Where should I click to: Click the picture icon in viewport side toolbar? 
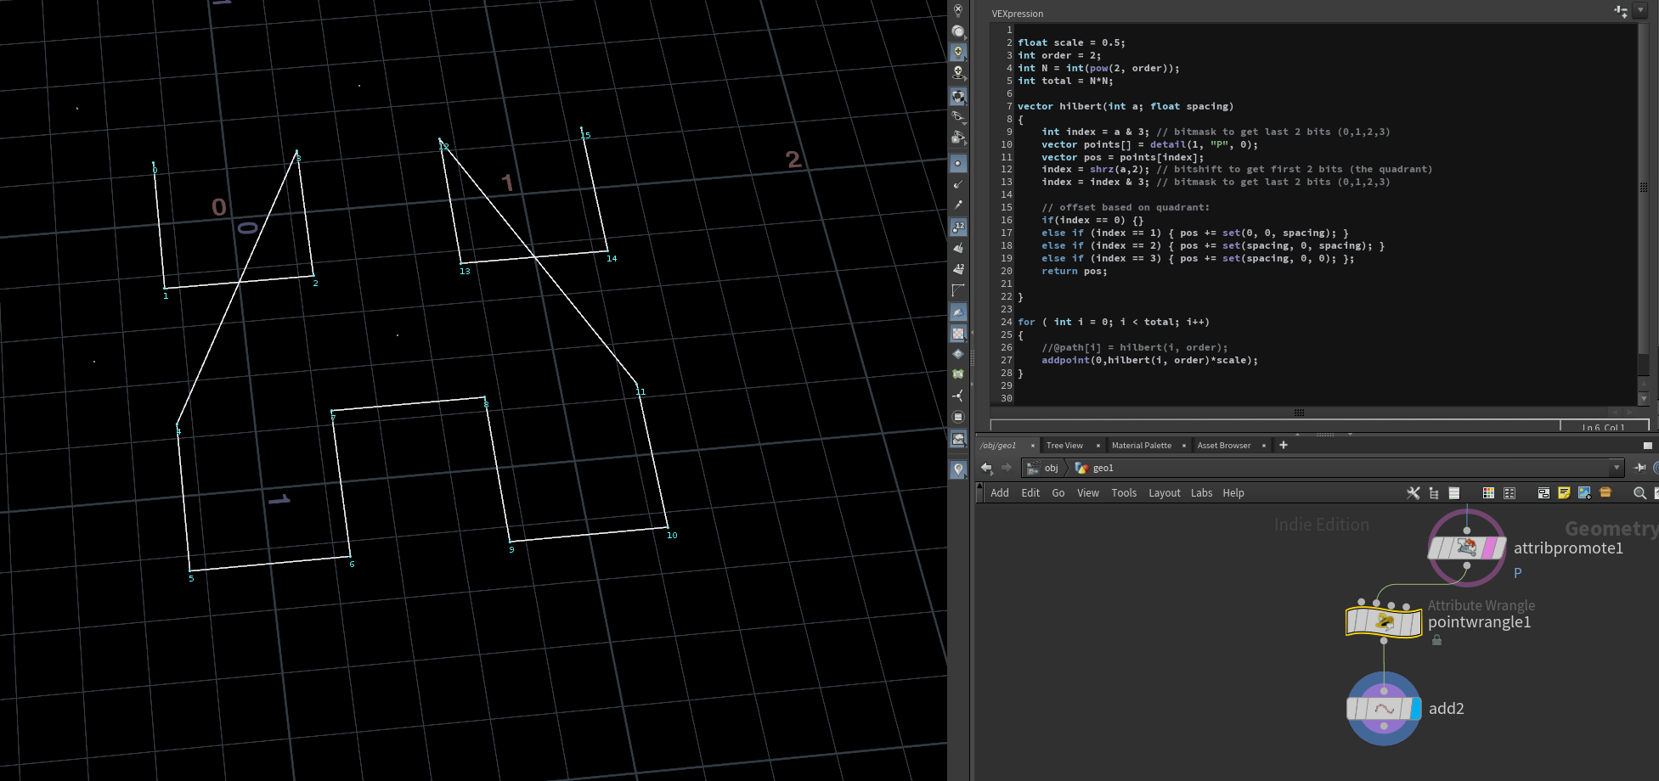click(x=958, y=439)
